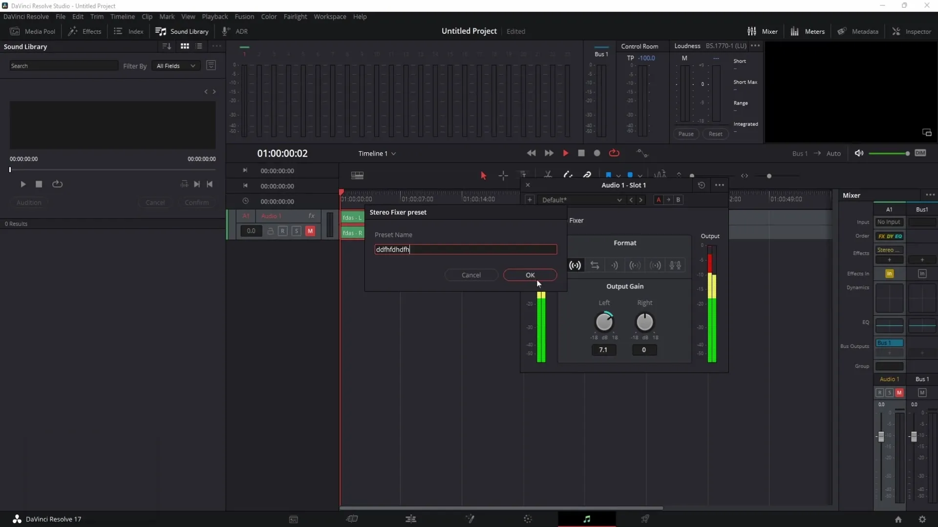Select the pointer selection tool
Image resolution: width=938 pixels, height=527 pixels.
point(483,176)
